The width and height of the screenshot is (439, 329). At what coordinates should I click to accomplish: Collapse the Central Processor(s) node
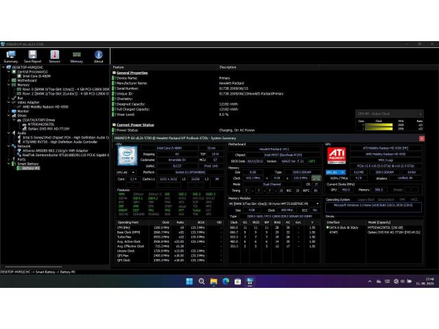9,71
